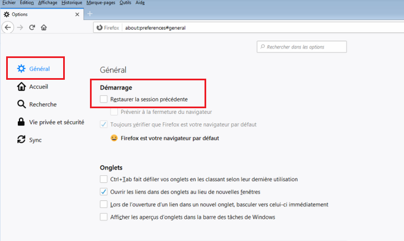Open the Aide menu
The image size is (404, 241).
(x=140, y=3)
